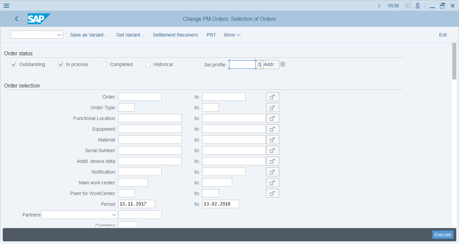The width and height of the screenshot is (459, 244).
Task: Clear selection using the circled X icon
Action: click(283, 64)
